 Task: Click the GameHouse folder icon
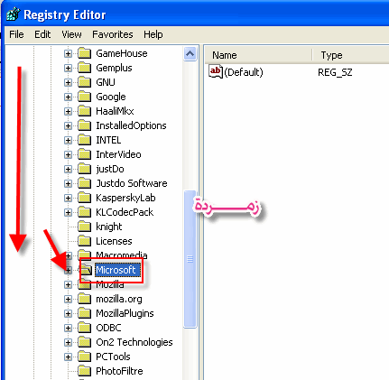click(84, 53)
